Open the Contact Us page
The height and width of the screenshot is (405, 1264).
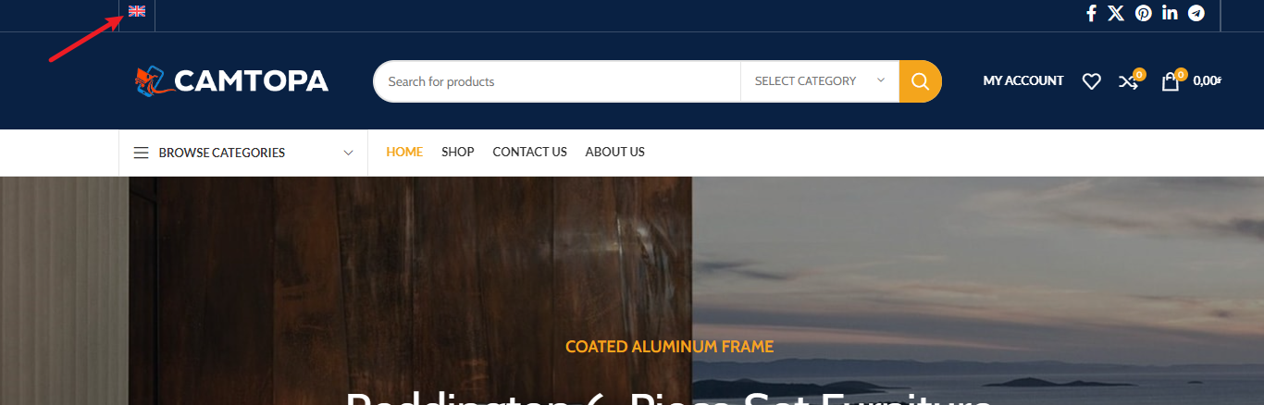pos(529,152)
